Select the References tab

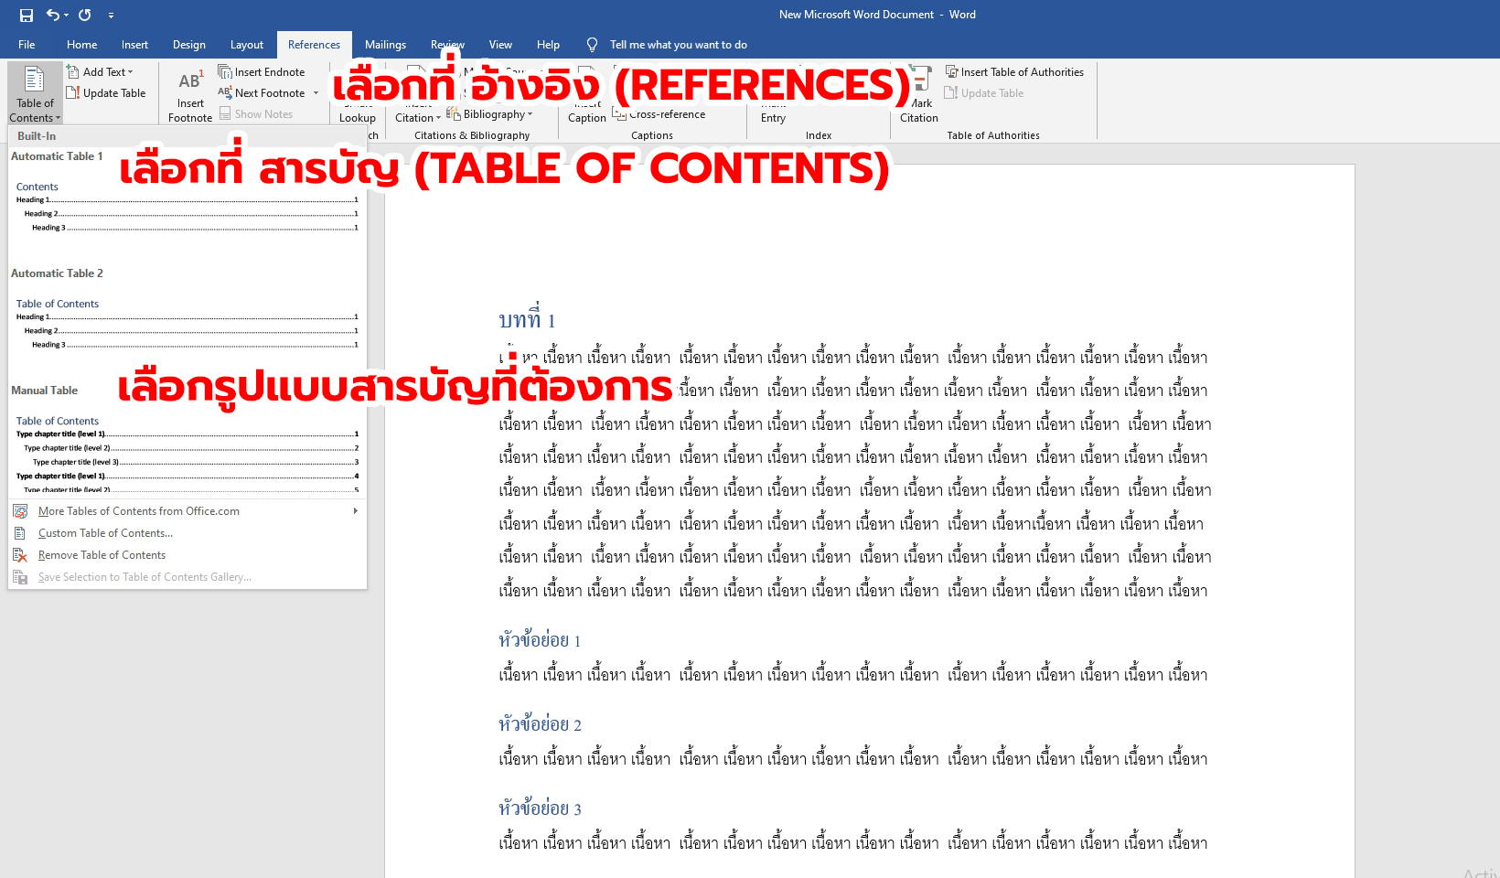click(x=314, y=44)
